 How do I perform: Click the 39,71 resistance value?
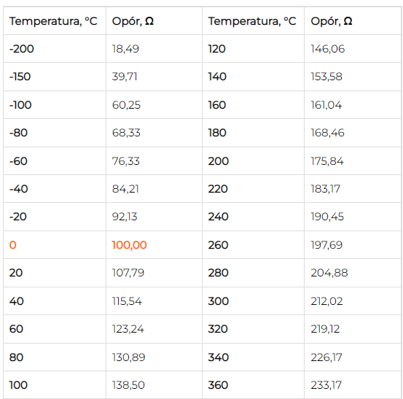tap(125, 77)
